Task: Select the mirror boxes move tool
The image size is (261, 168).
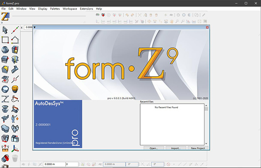Action: 5,138
